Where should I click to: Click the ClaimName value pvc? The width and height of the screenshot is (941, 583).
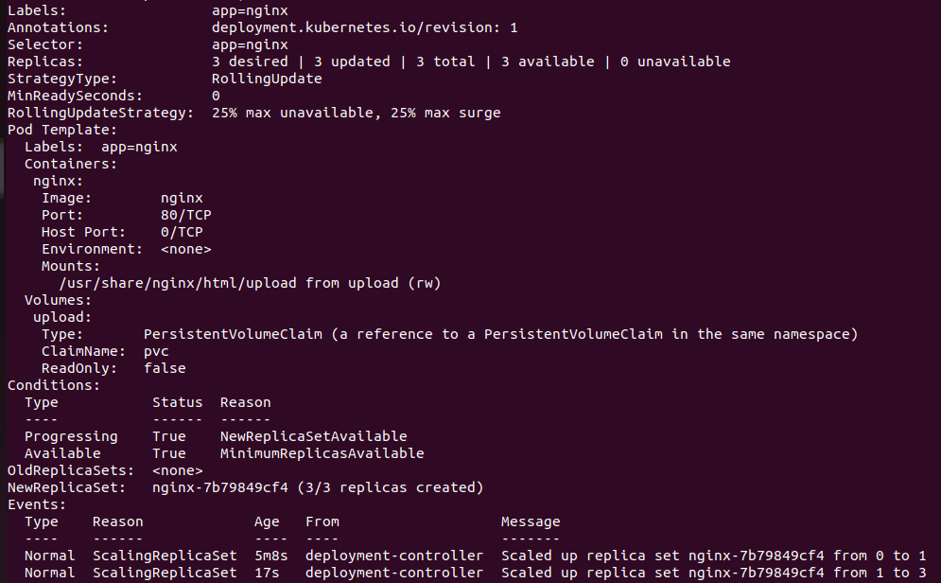tap(156, 351)
